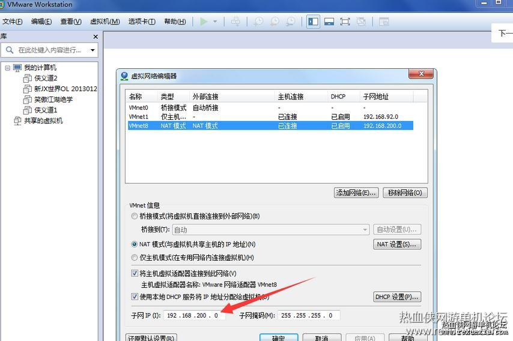
Task: Click the send Ctrl+Alt+Del toolbar icon
Action: [235, 22]
